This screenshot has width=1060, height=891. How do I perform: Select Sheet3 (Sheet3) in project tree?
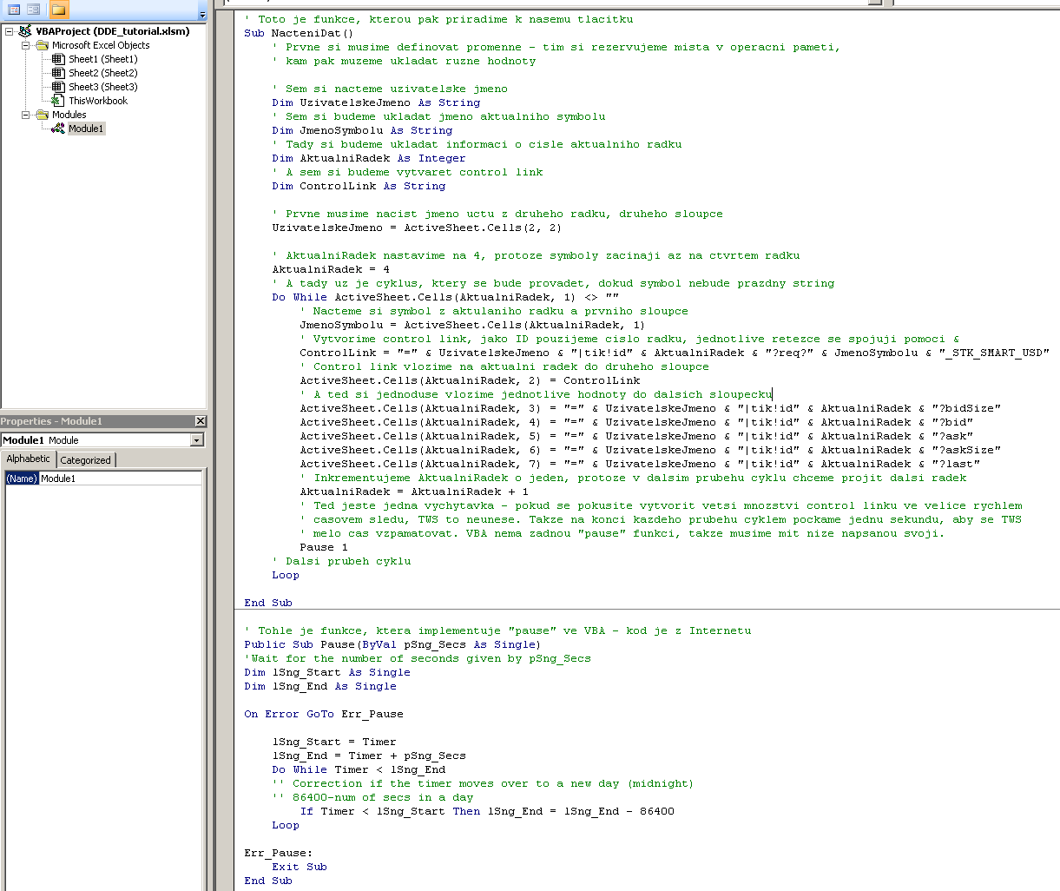(x=102, y=87)
